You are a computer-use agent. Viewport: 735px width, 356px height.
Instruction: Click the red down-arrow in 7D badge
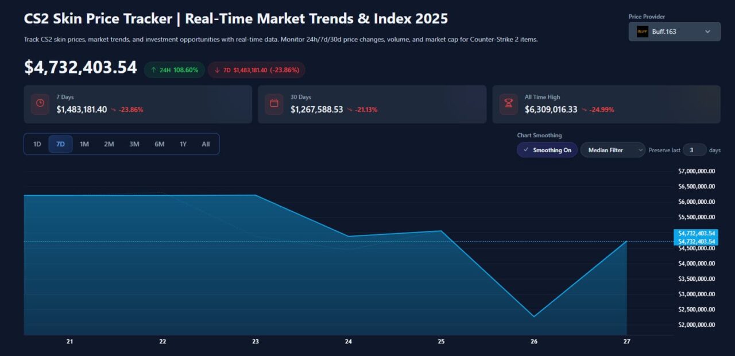tap(216, 70)
